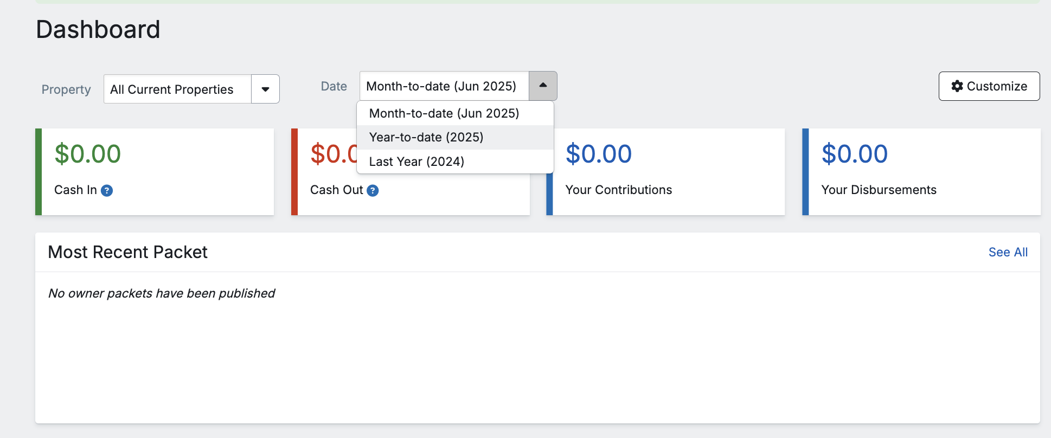
Task: Select Month-to-date (Jun 2025) from the list
Action: click(x=444, y=113)
